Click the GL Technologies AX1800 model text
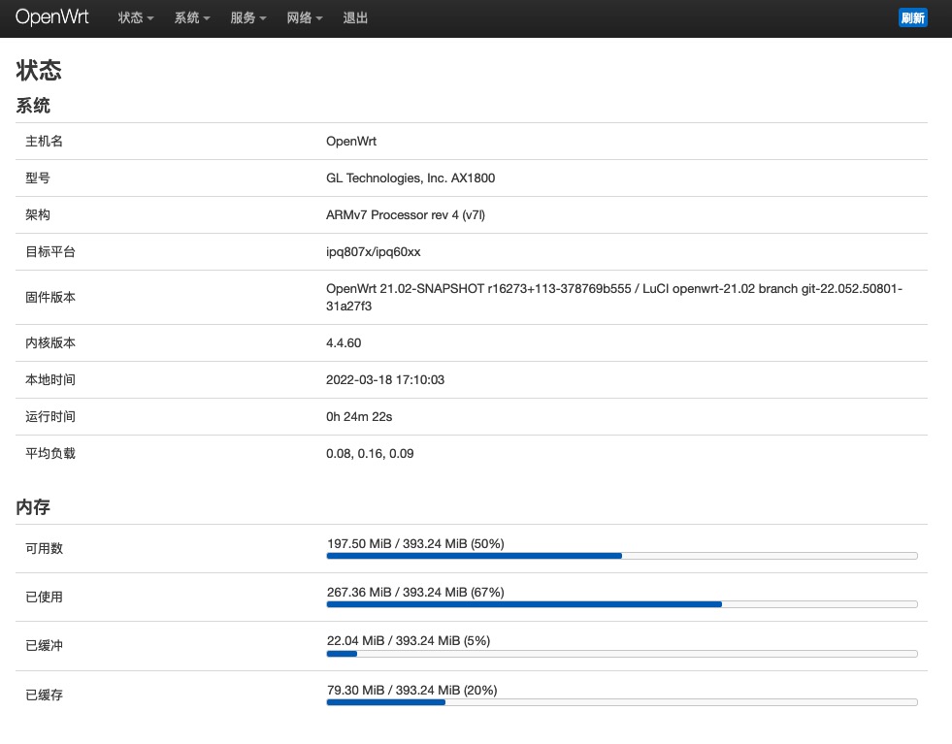Viewport: 952px width, 744px height. [x=410, y=178]
